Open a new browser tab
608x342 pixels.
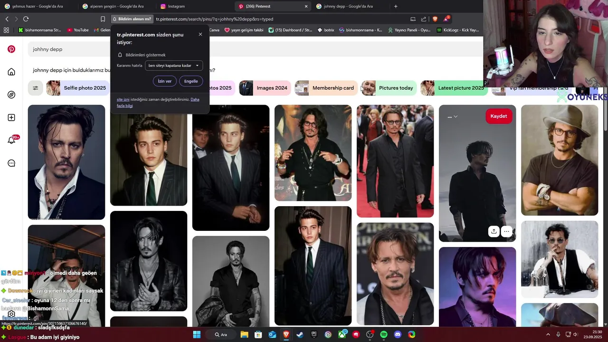pos(396,6)
